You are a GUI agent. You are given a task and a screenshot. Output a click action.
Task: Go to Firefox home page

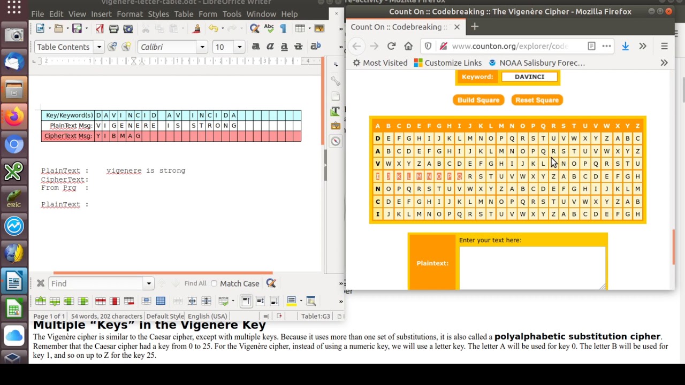408,47
